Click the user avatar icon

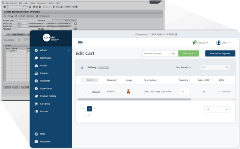pyautogui.click(x=218, y=43)
